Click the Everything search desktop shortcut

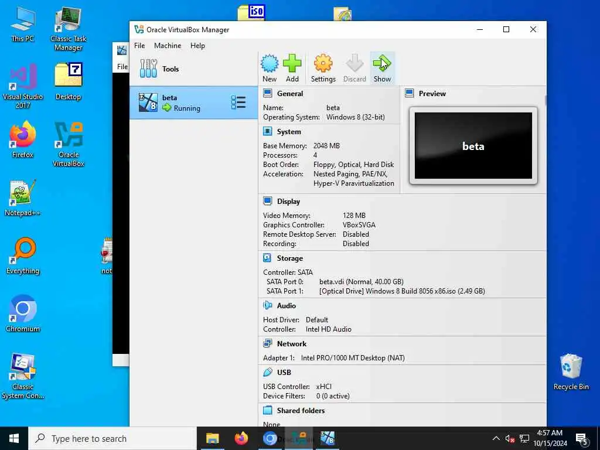click(x=23, y=255)
